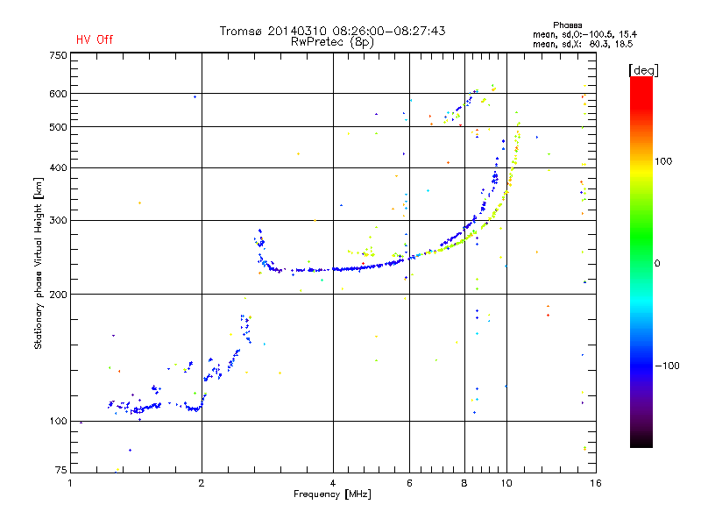Click the '400' height axis tick label
Screen dimensions: 701x526
pos(58,167)
